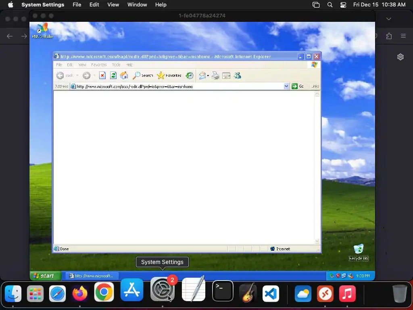Click the browser back arrow behind the window
This screenshot has width=413, height=310.
(x=10, y=36)
